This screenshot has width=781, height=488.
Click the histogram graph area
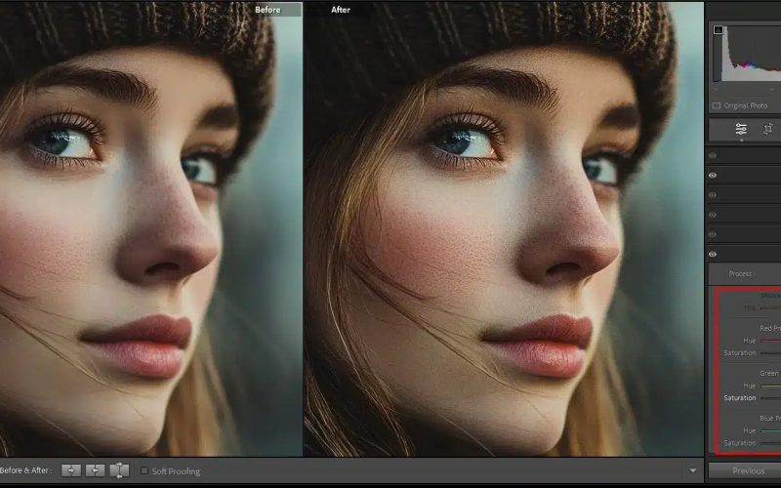750,54
